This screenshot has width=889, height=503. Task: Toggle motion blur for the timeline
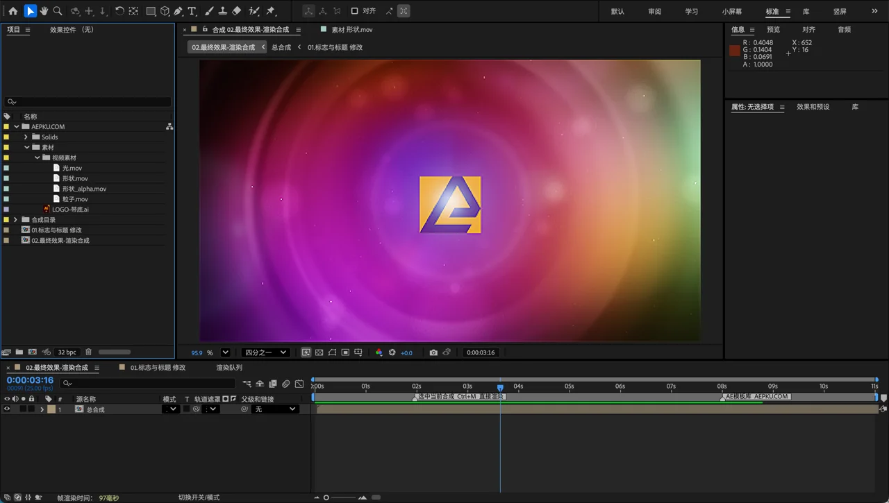(x=286, y=384)
